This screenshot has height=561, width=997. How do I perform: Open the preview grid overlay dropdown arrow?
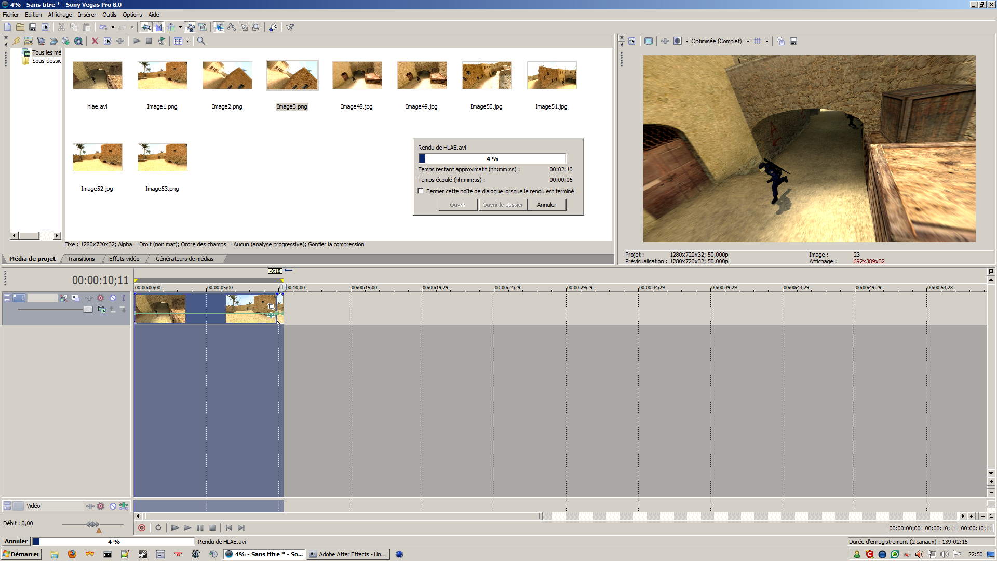pyautogui.click(x=767, y=41)
